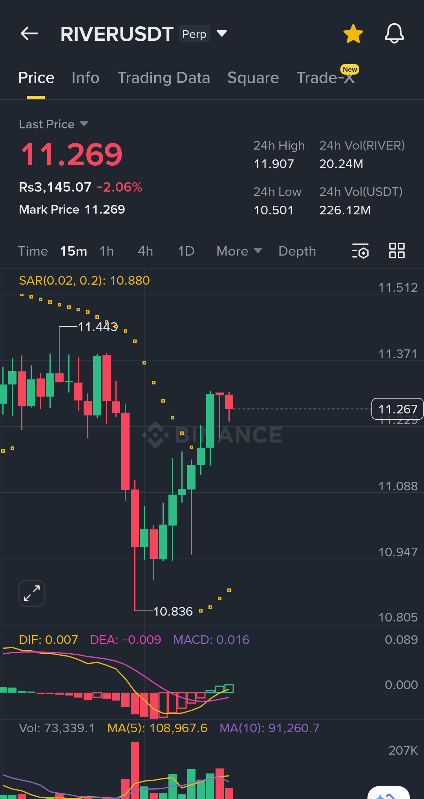
Task: Tap the 10.836 low marker
Action: pyautogui.click(x=173, y=611)
